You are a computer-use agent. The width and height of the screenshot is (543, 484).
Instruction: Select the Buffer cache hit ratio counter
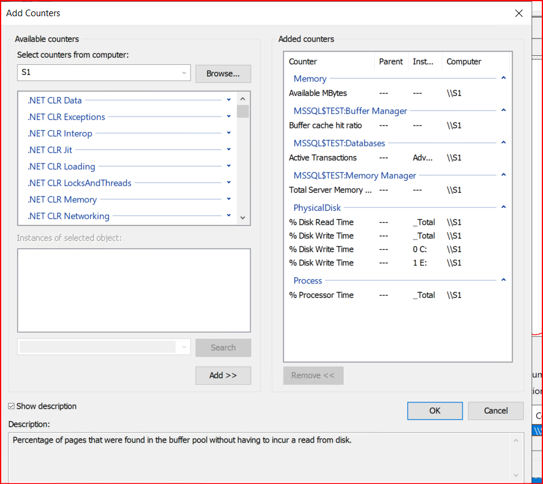pyautogui.click(x=325, y=126)
